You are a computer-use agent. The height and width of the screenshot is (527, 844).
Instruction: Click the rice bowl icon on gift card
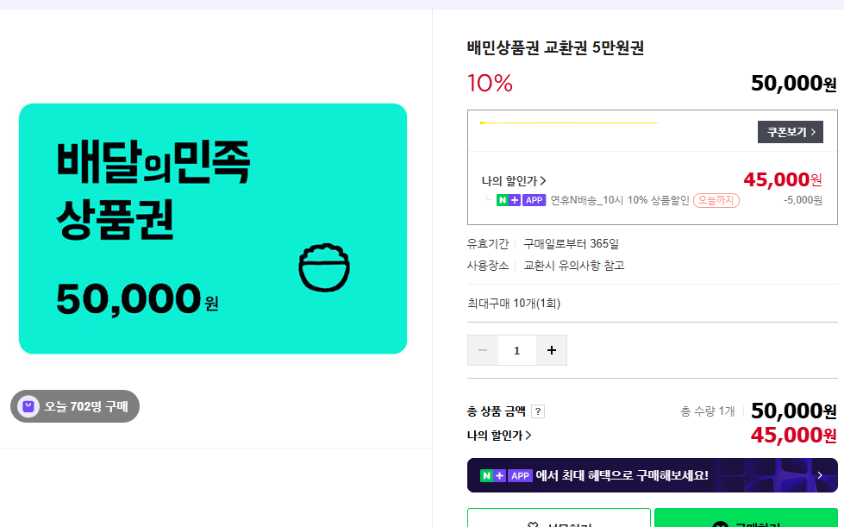coord(324,267)
